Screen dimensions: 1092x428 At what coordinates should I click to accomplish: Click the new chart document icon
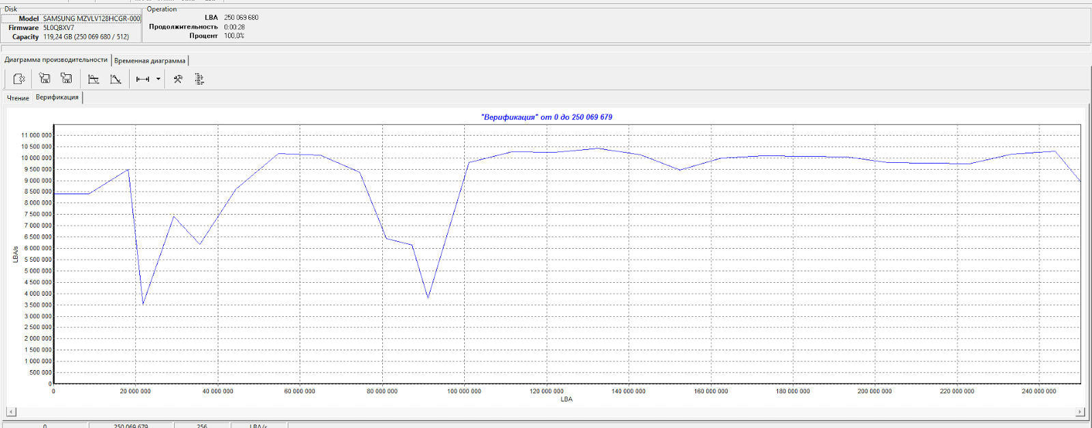[x=19, y=79]
